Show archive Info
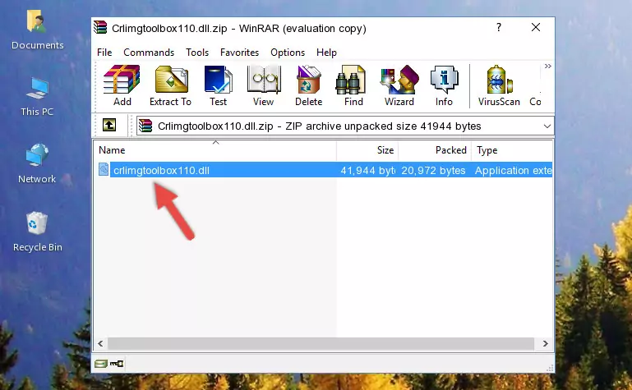Image resolution: width=632 pixels, height=390 pixels. 444,85
